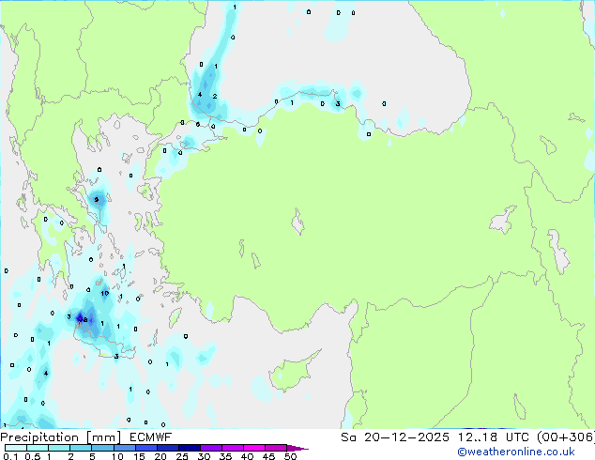The width and height of the screenshot is (595, 460).
Task: Click the 15–20 mm legend color box
Action: point(146,448)
